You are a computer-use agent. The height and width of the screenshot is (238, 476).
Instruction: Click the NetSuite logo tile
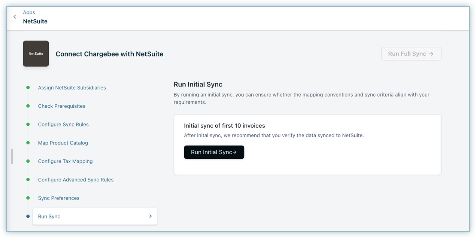point(36,54)
